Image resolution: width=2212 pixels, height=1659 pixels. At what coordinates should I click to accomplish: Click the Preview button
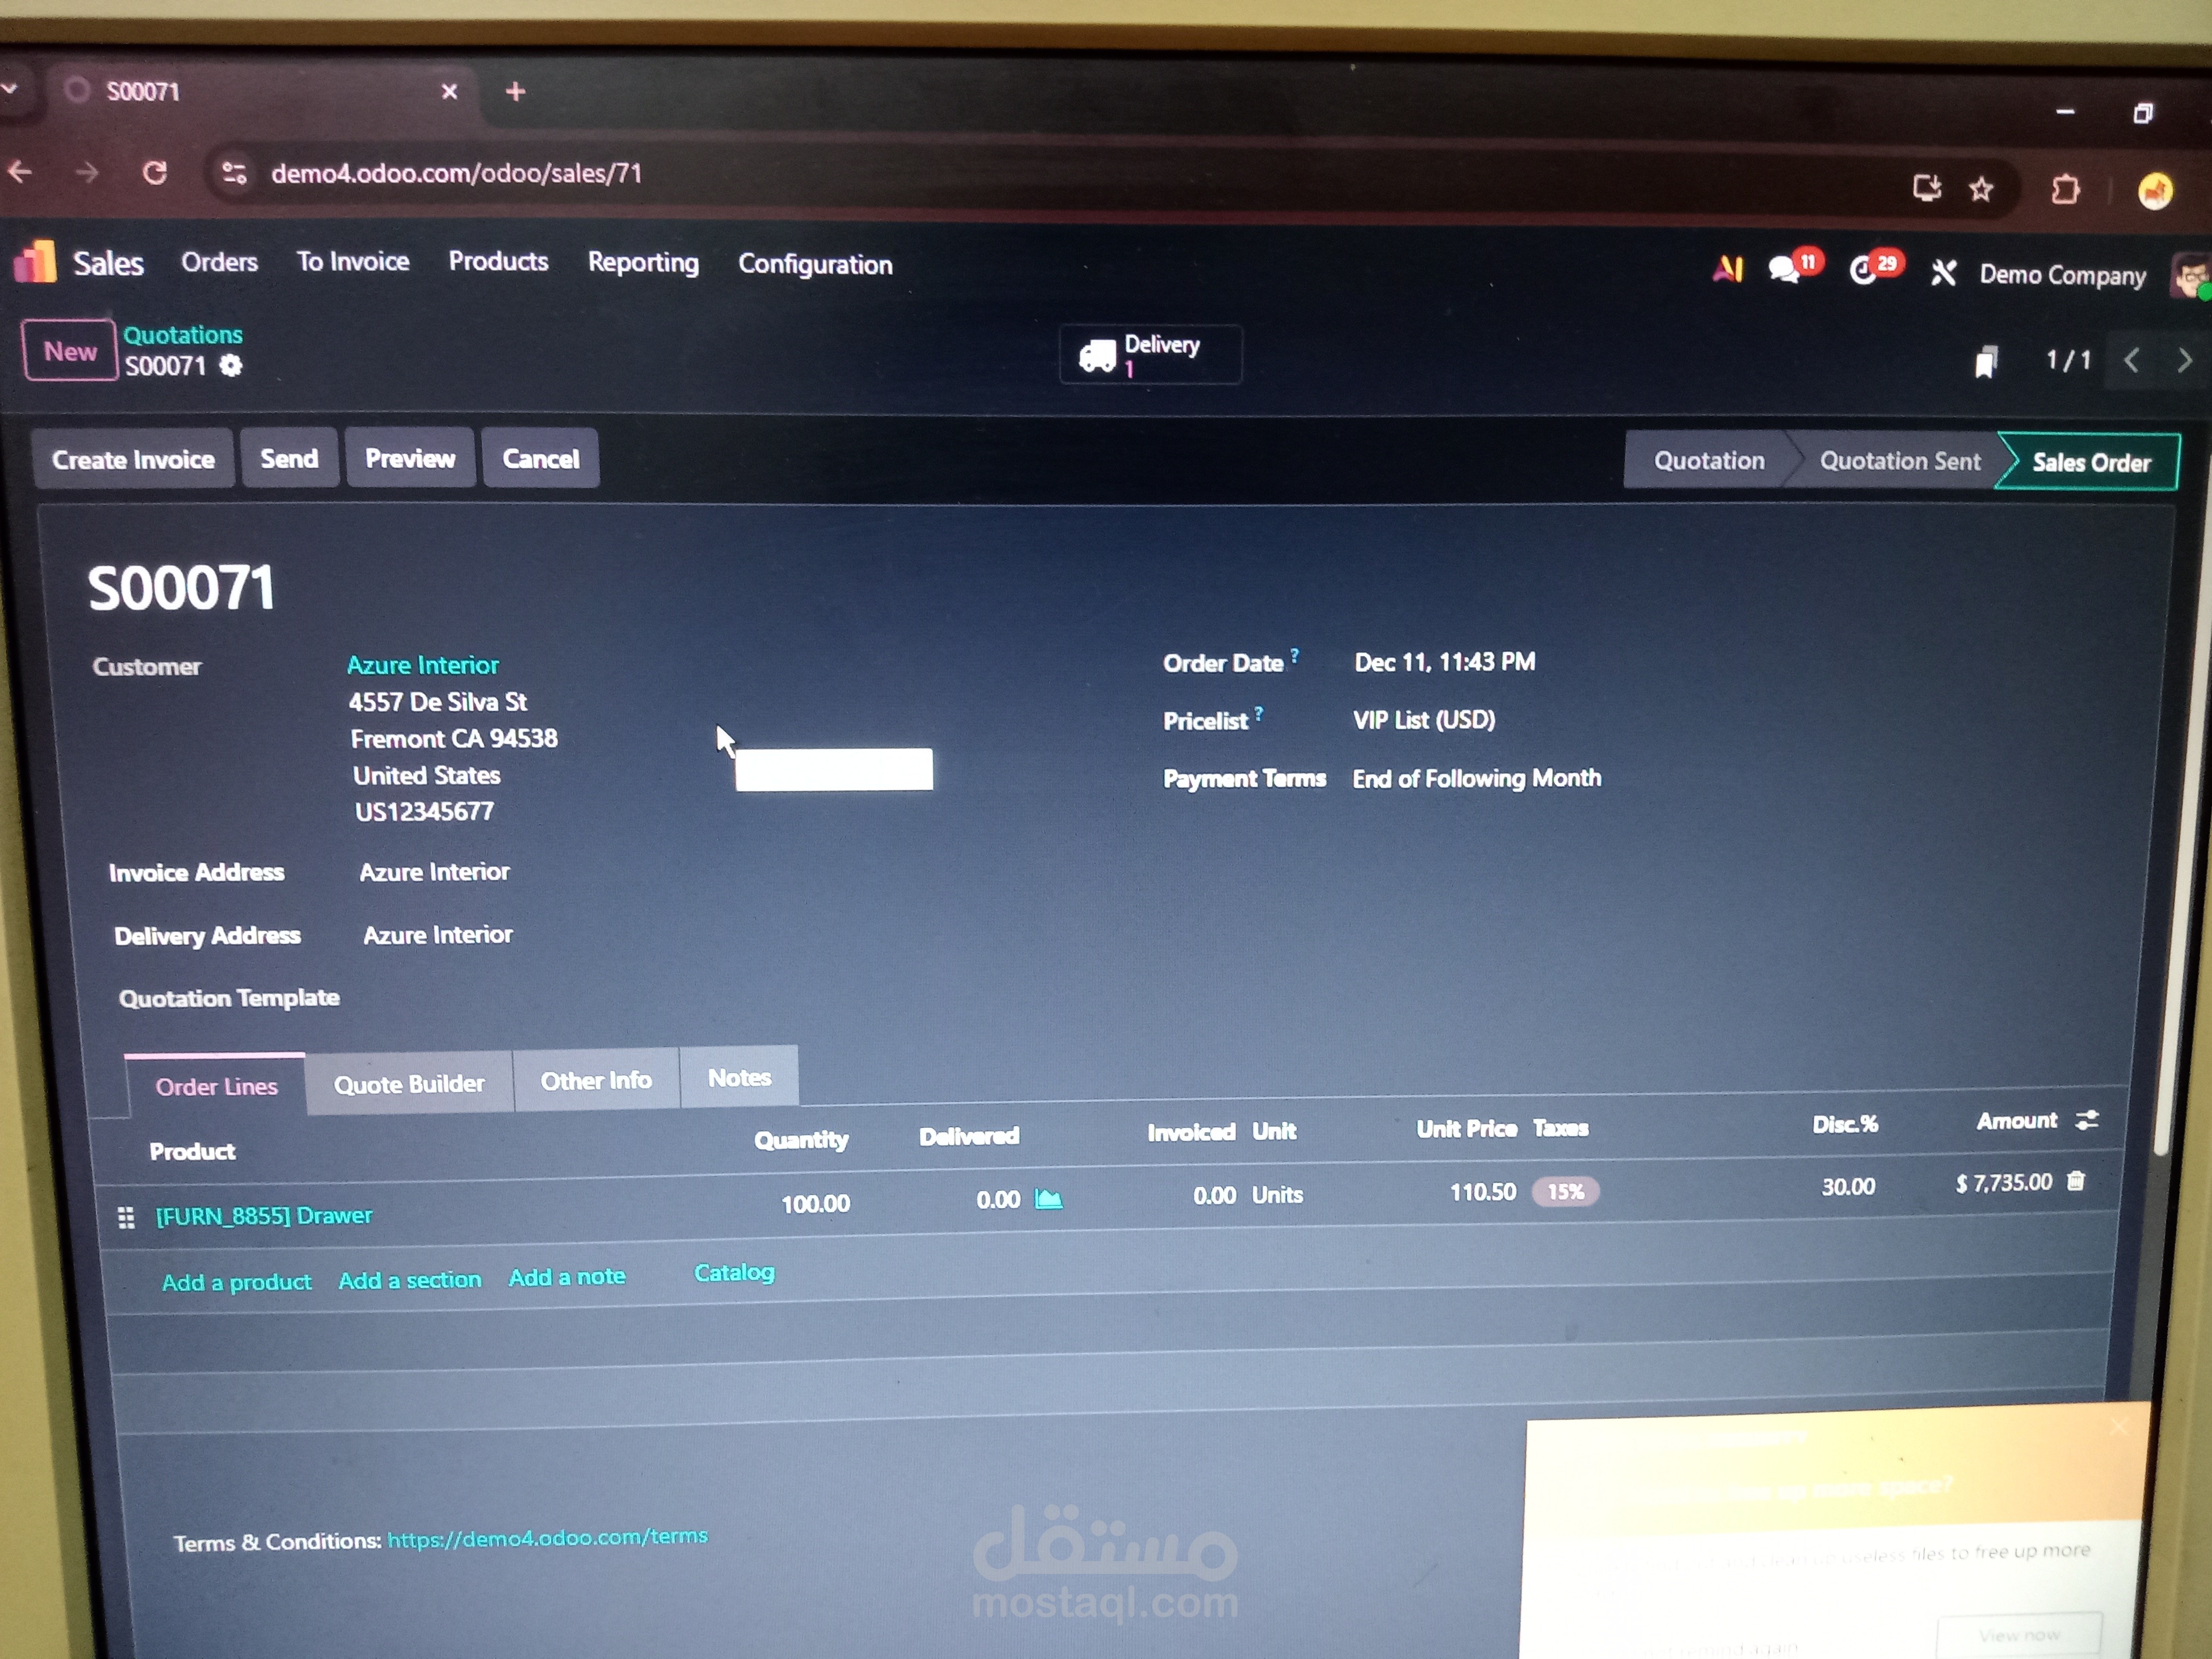pos(410,459)
